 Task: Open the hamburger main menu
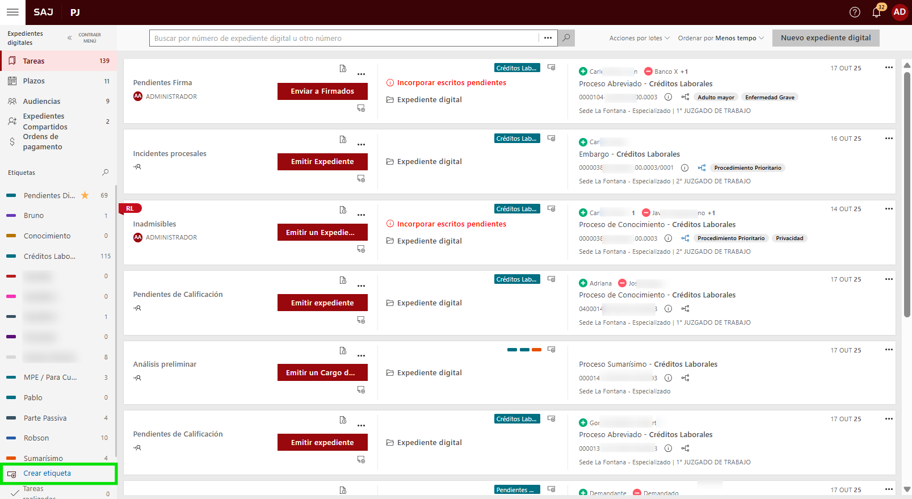[12, 12]
